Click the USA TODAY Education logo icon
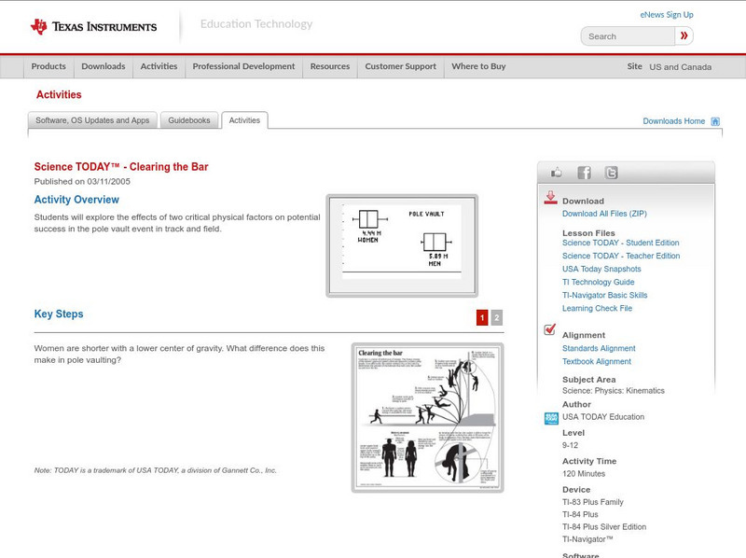This screenshot has height=558, width=746. tap(551, 418)
